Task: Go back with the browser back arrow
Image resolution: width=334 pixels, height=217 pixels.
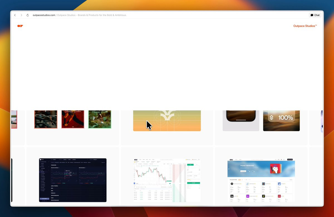Action: point(15,15)
